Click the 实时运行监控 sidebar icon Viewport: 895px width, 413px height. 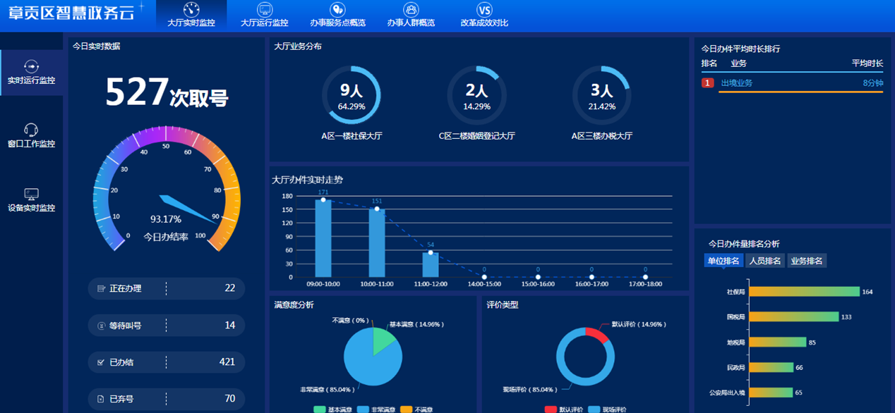point(31,66)
